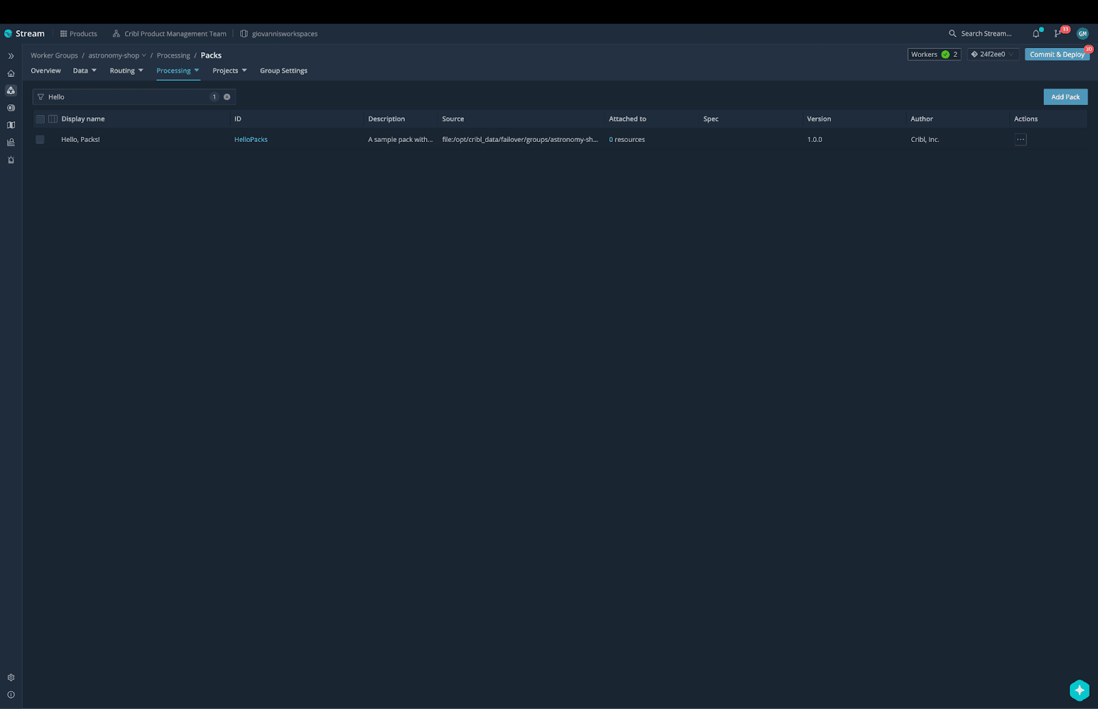1098x709 pixels.
Task: Switch to the Overview tab
Action: pyautogui.click(x=45, y=71)
